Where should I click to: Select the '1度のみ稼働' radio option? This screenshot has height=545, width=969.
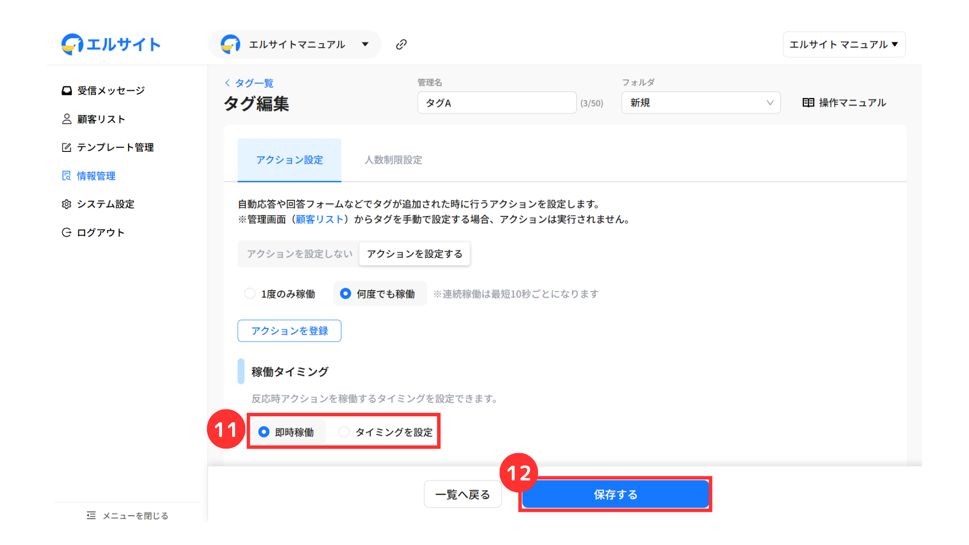(x=250, y=294)
